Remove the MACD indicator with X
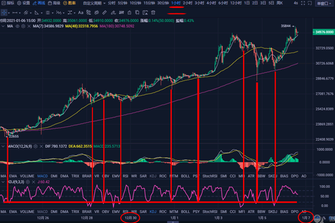This screenshot has height=223, width=335. [x=41, y=146]
